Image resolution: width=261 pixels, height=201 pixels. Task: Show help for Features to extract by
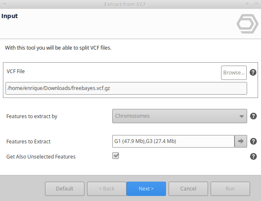point(253,116)
